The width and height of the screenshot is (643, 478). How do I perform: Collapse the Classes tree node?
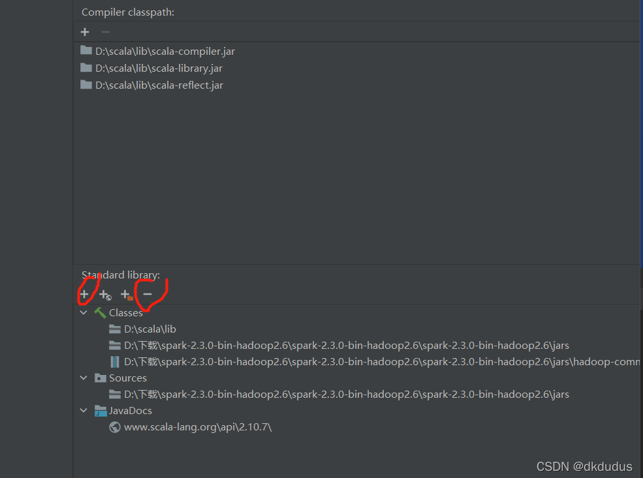84,312
